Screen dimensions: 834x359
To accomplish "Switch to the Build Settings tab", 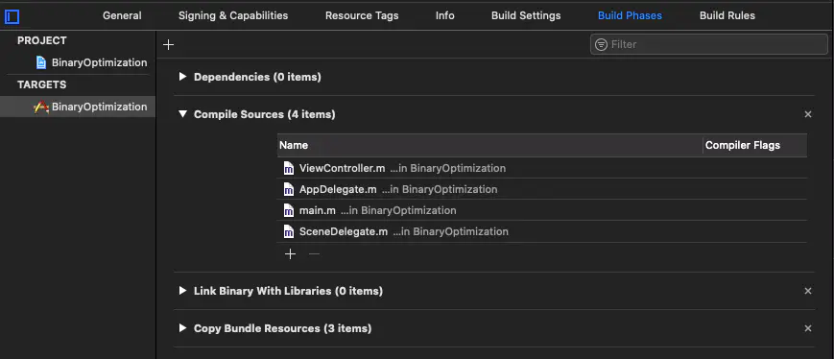I will tap(526, 16).
